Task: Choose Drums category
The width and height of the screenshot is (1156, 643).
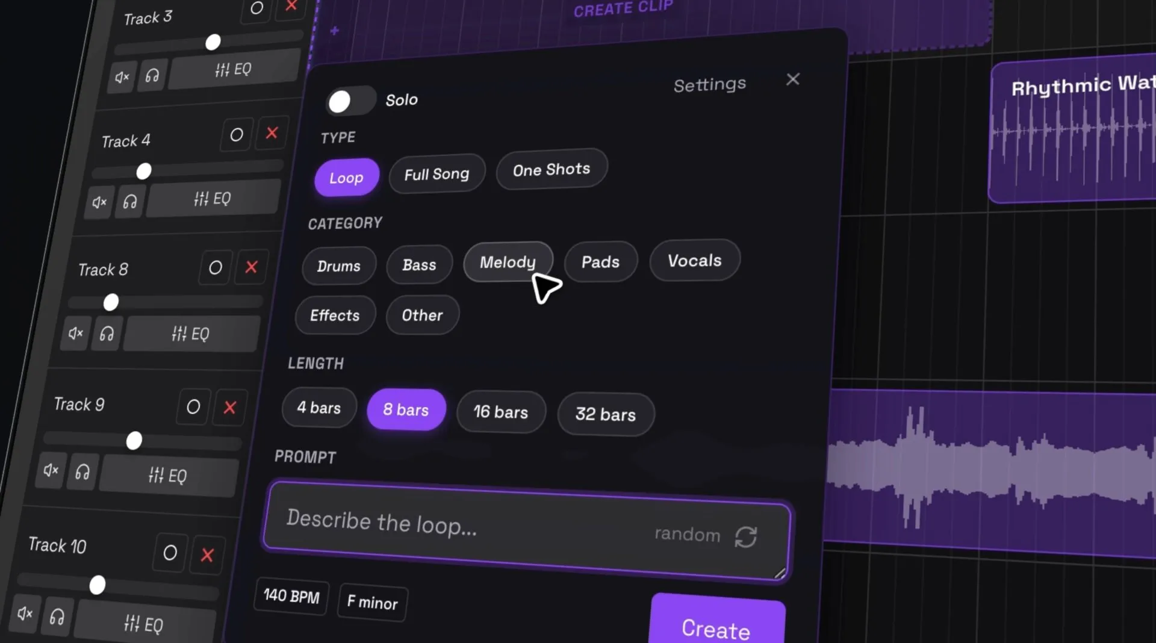Action: coord(339,266)
